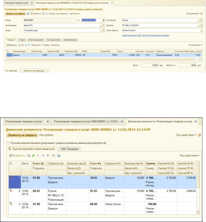
Task: Toggle the Ручная корректировка checkbox
Action: (8, 143)
